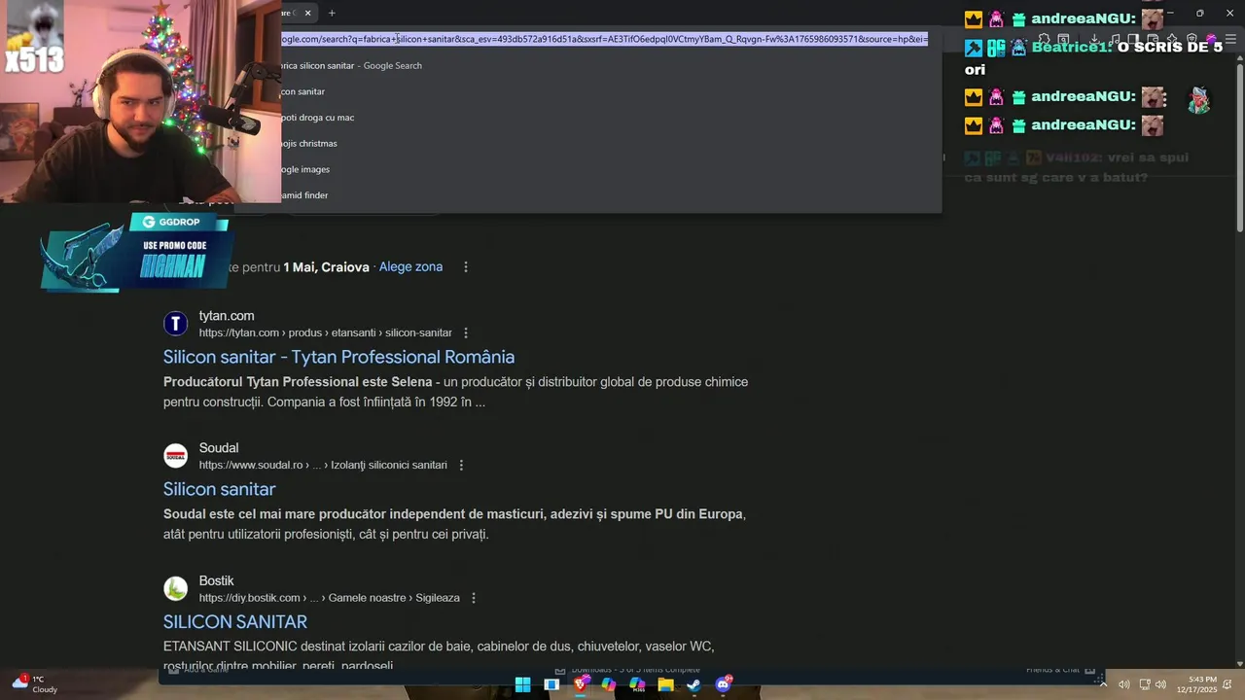Click the Soudal site name text
The image size is (1245, 700).
coord(219,448)
